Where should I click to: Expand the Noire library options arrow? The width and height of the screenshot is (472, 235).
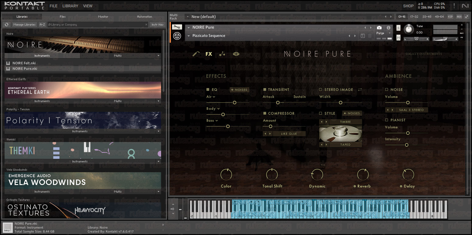point(158,56)
